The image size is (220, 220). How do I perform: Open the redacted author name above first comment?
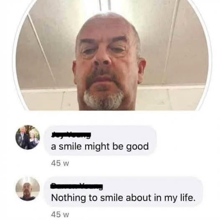(x=71, y=135)
